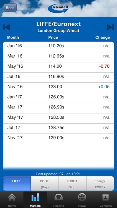This screenshot has width=117, height=208.
Task: Tap the -0.70 change value
Action: click(x=105, y=66)
